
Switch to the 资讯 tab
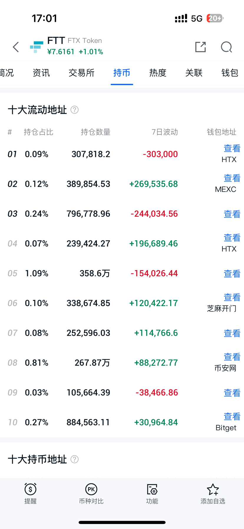41,73
